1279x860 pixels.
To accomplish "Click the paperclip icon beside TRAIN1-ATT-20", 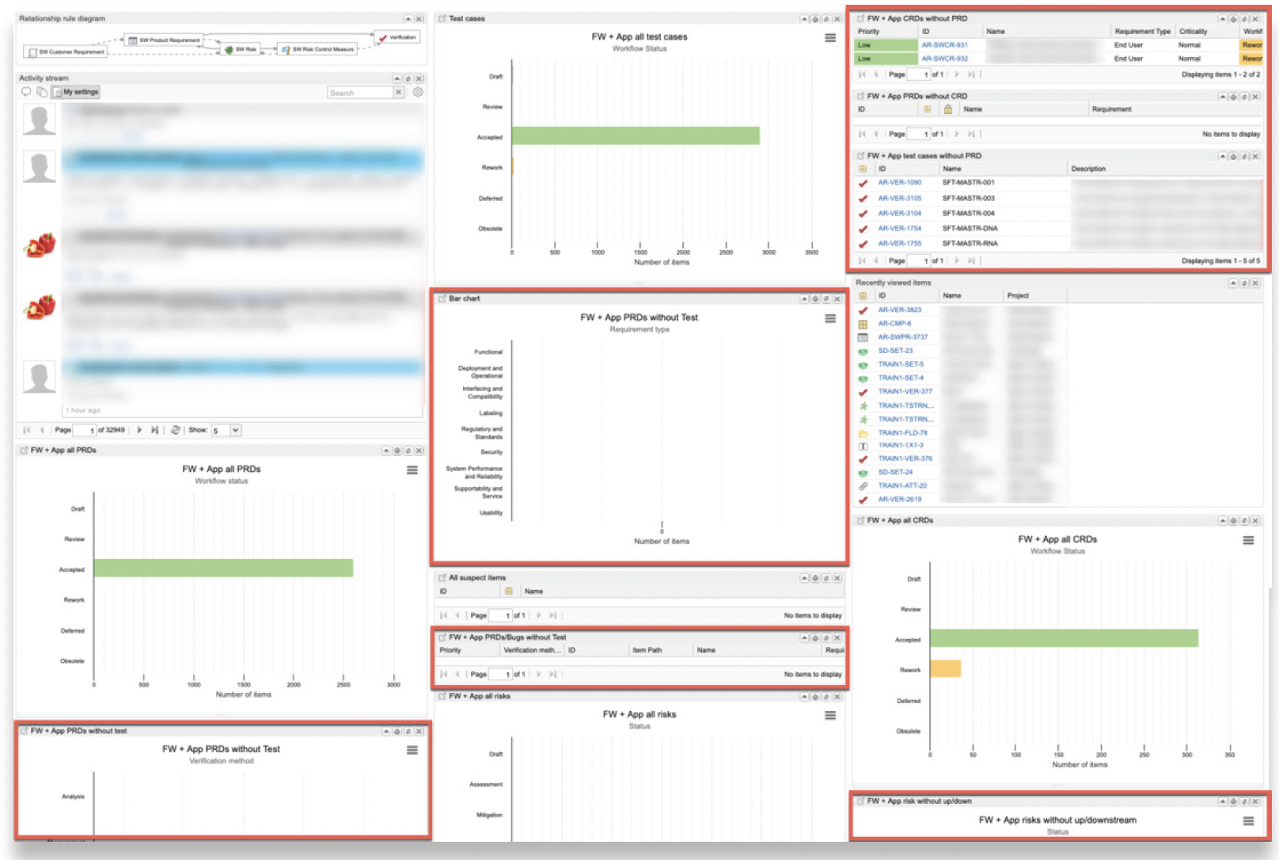I will click(x=863, y=486).
